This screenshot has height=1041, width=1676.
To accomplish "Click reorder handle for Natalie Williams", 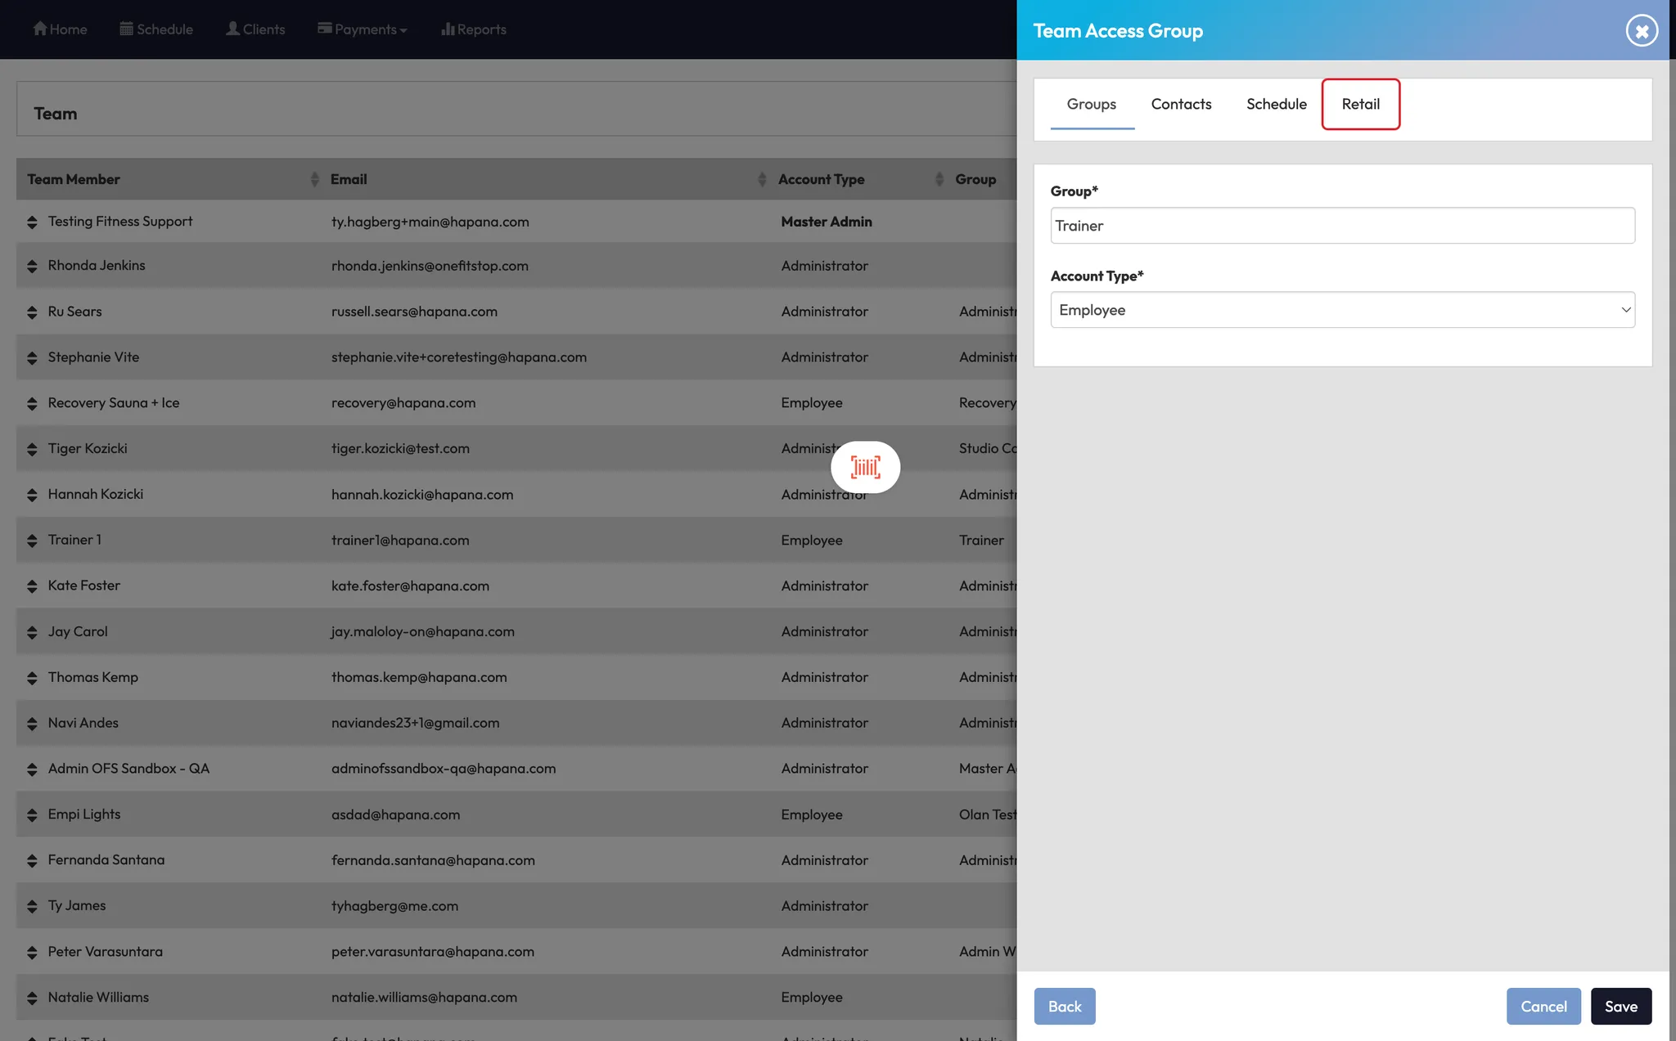I will tap(32, 998).
